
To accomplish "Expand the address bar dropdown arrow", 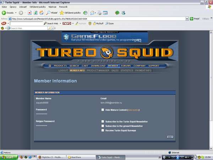I will tap(187, 19).
